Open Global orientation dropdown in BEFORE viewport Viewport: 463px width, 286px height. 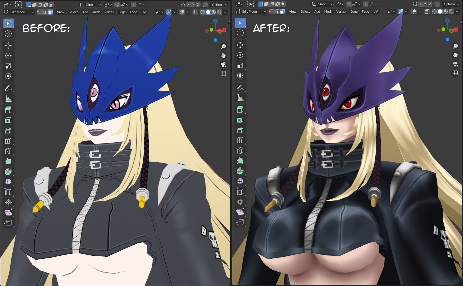pos(90,5)
